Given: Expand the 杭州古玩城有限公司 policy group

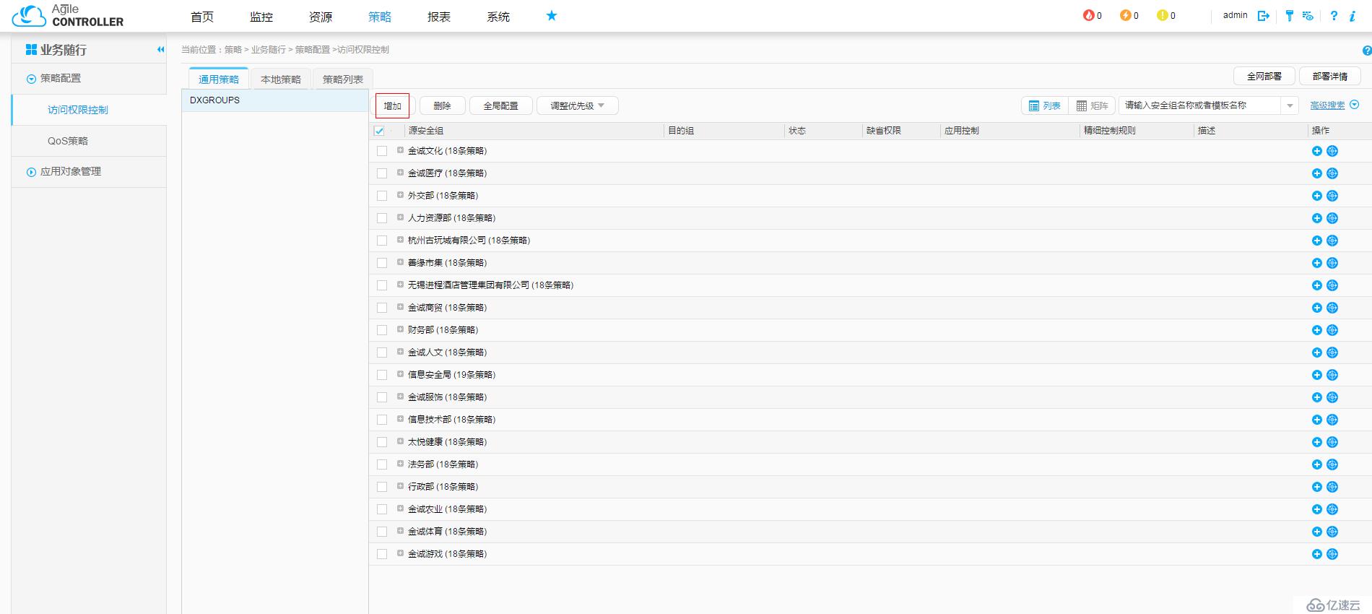Looking at the screenshot, I should click(400, 240).
